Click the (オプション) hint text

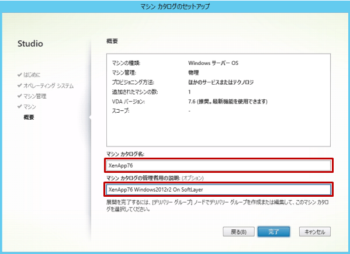pos(192,178)
